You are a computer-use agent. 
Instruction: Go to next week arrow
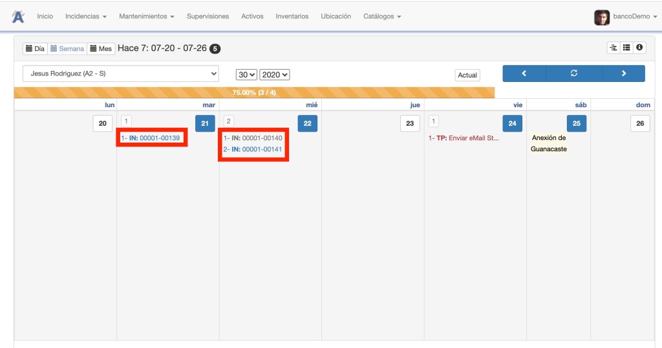click(623, 74)
